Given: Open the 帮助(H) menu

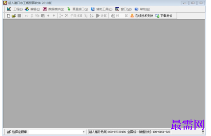Looking at the screenshot, I should point(145,9).
